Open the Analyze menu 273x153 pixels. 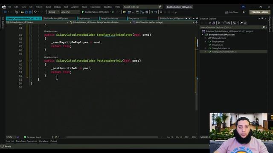pos(75,7)
